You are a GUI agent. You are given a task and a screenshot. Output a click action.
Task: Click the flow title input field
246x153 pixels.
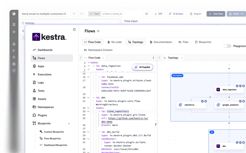pos(44,14)
